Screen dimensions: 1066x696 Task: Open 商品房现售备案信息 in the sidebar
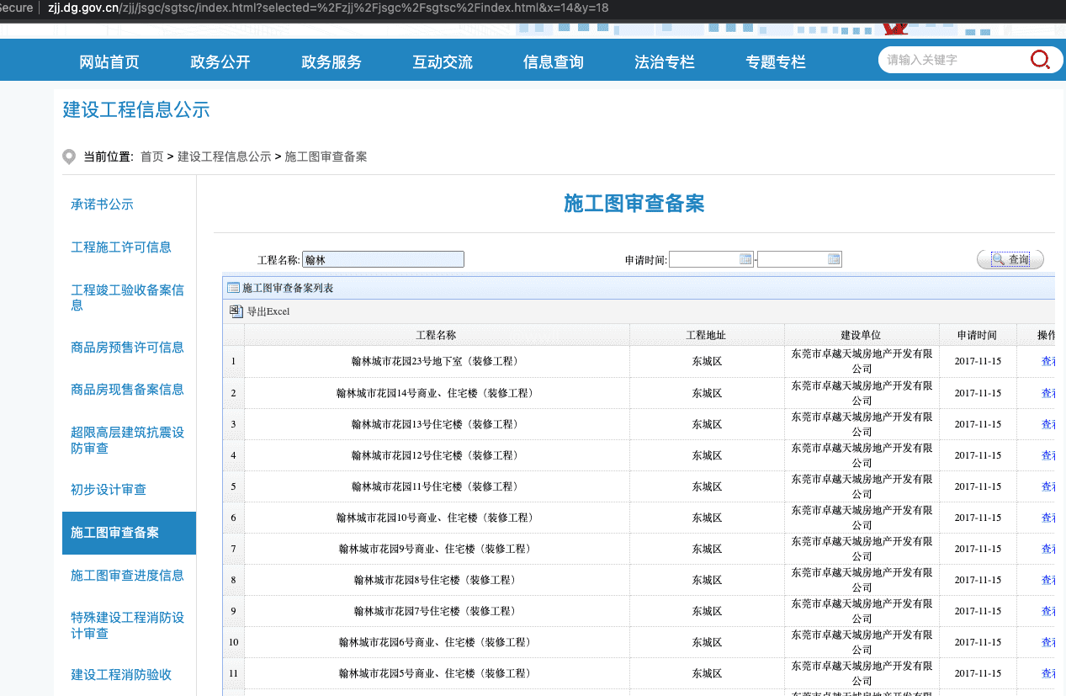pyautogui.click(x=127, y=390)
